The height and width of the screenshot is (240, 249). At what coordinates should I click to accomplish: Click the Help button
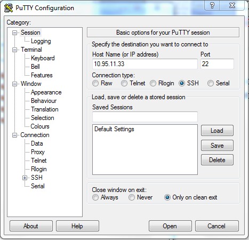tap(77, 226)
